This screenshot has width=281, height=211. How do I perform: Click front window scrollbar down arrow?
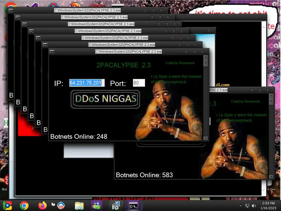pos(206,138)
